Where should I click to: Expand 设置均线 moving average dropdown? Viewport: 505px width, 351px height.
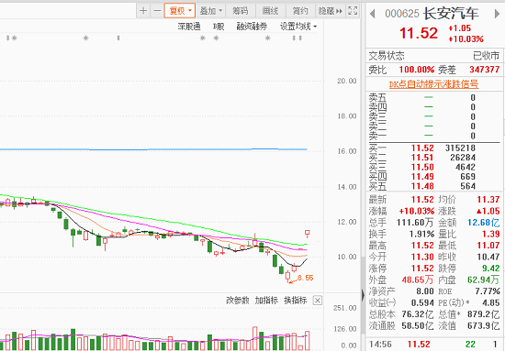tap(298, 27)
